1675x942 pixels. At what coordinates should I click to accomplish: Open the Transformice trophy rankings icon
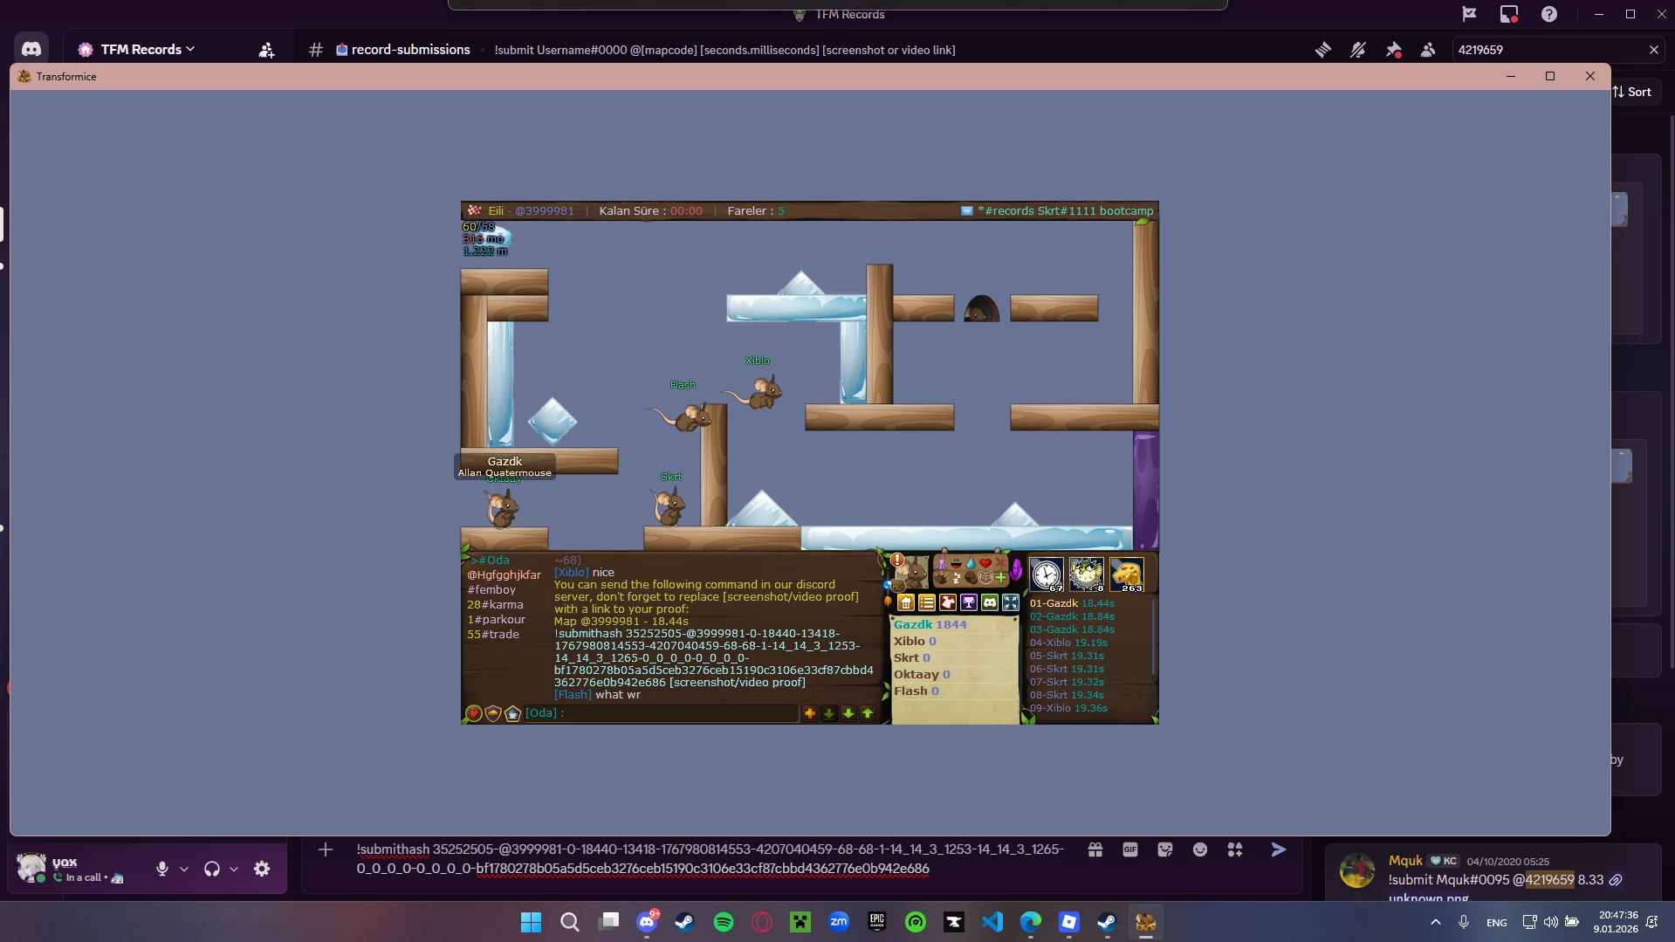click(969, 602)
